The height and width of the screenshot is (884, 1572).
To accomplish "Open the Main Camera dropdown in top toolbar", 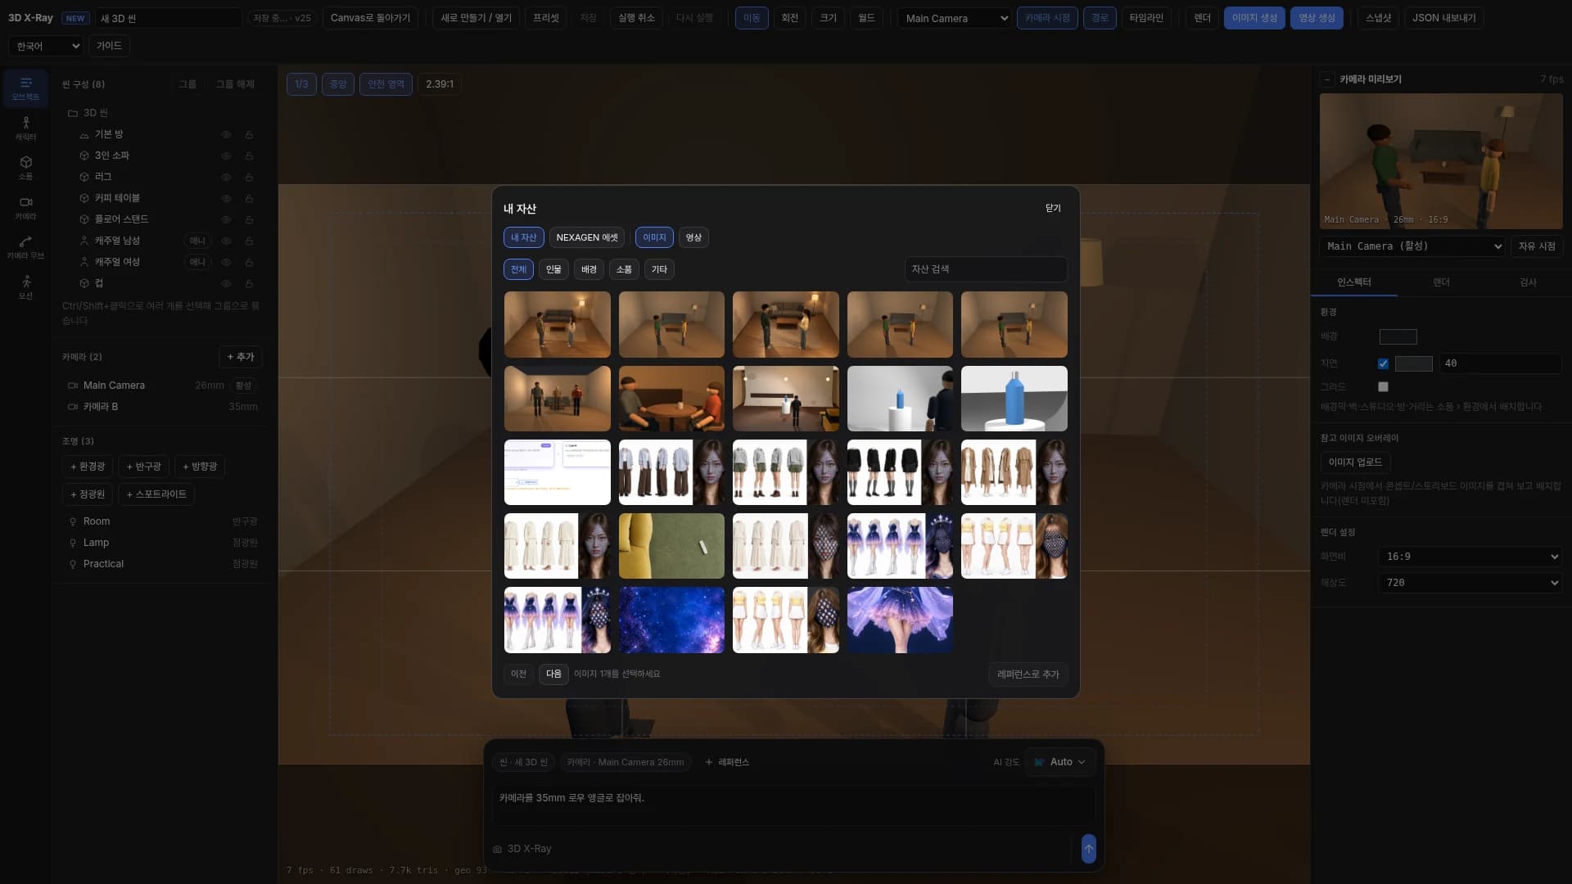I will coord(954,18).
